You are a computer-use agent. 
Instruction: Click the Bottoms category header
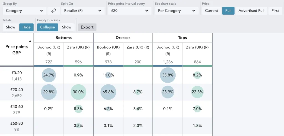(x=64, y=38)
